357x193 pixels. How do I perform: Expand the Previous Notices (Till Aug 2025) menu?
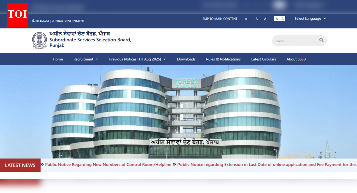coord(137,59)
